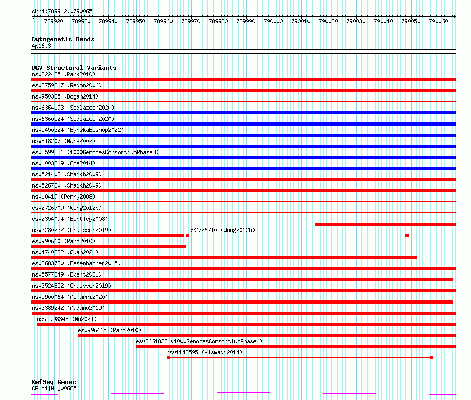Click the red bar under esv996415 (Pang2010)
Viewport: 471px width, 400px height.
pyautogui.click(x=267, y=335)
